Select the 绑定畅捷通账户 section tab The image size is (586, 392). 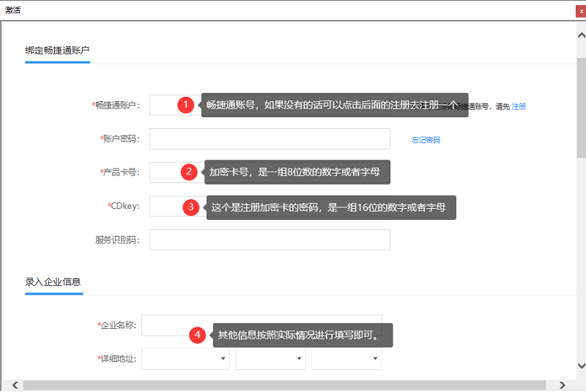click(x=57, y=51)
